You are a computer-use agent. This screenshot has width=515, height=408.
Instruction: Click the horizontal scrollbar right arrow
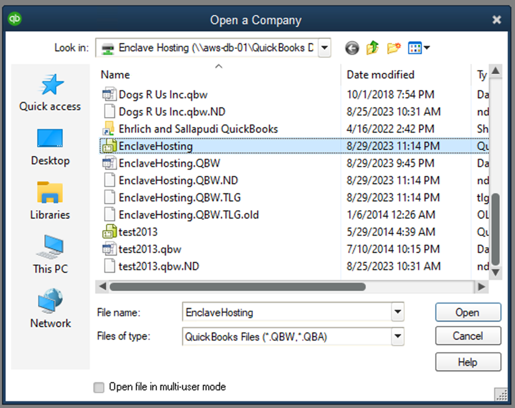click(x=481, y=286)
